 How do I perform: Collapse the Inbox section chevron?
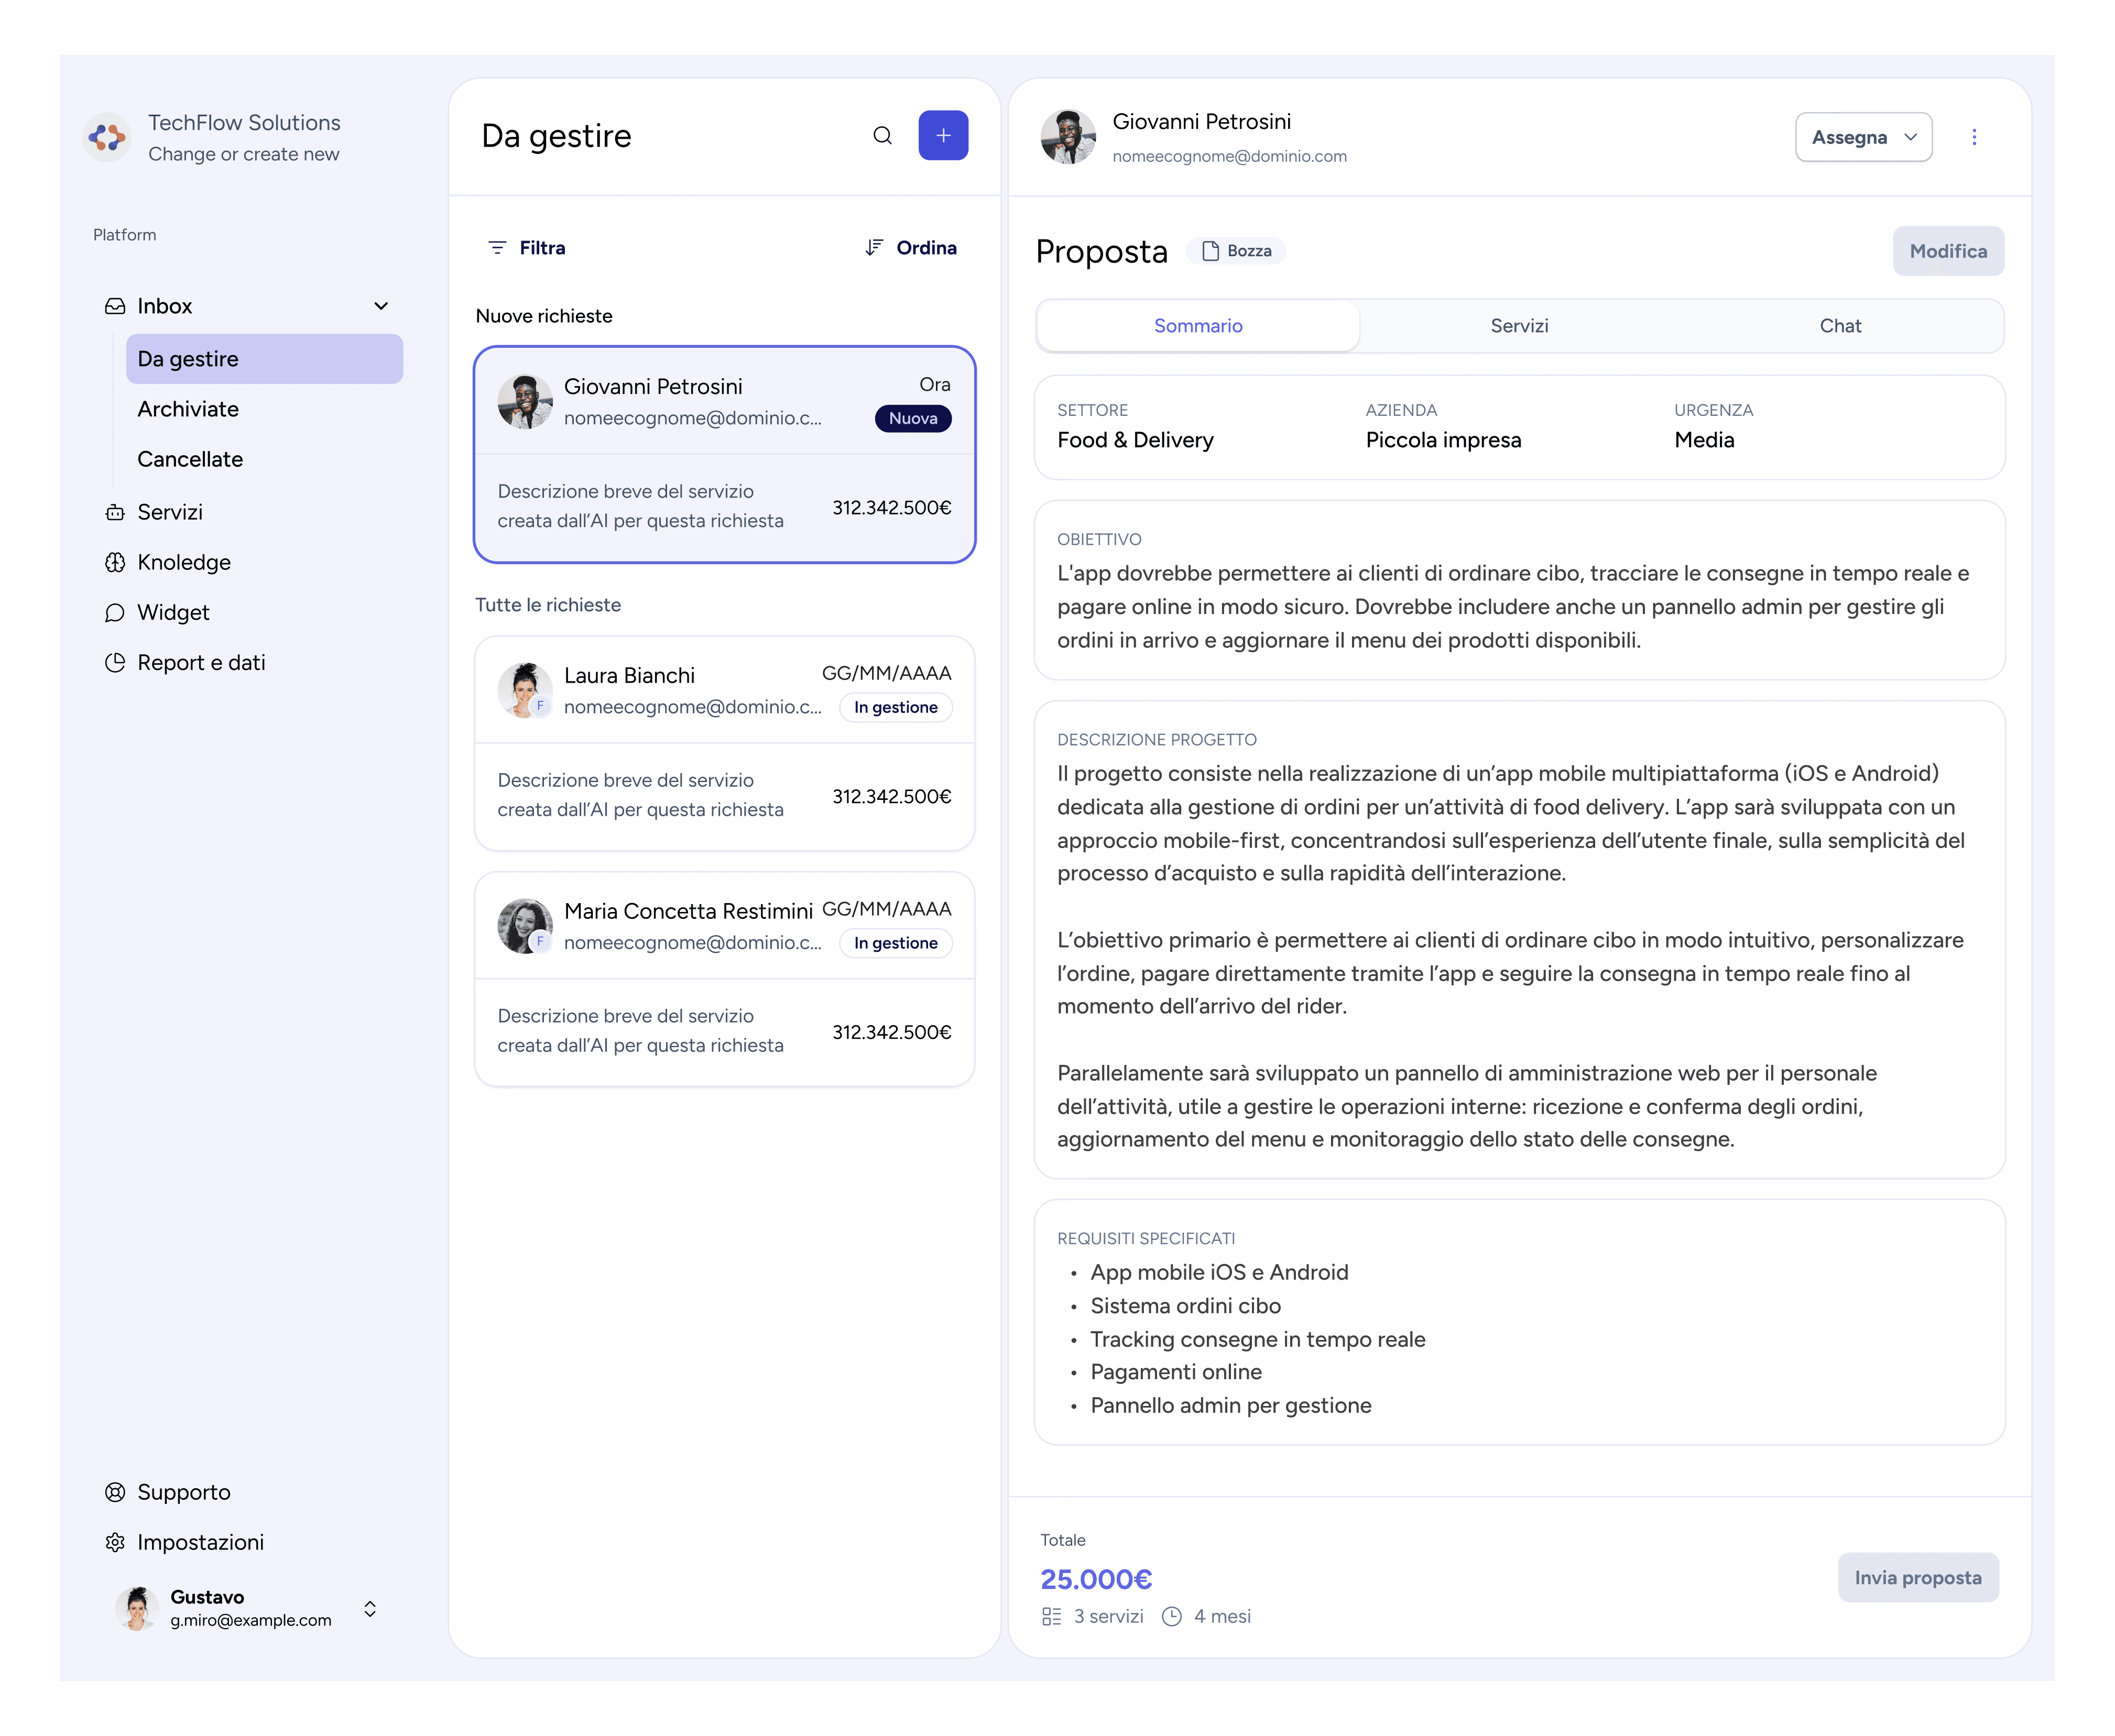pyautogui.click(x=380, y=306)
